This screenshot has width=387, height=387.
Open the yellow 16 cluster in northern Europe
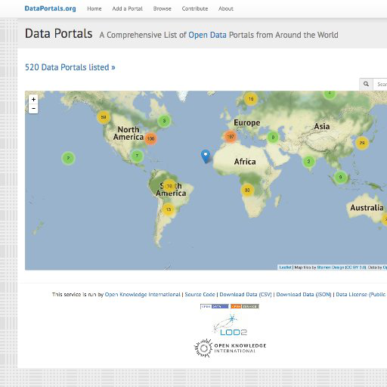click(251, 99)
